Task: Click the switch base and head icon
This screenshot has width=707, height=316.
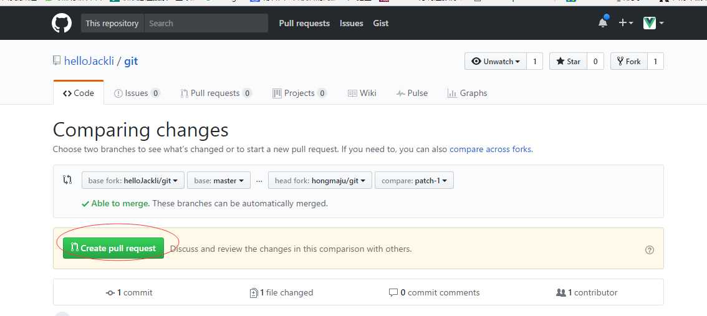Action: (x=67, y=180)
